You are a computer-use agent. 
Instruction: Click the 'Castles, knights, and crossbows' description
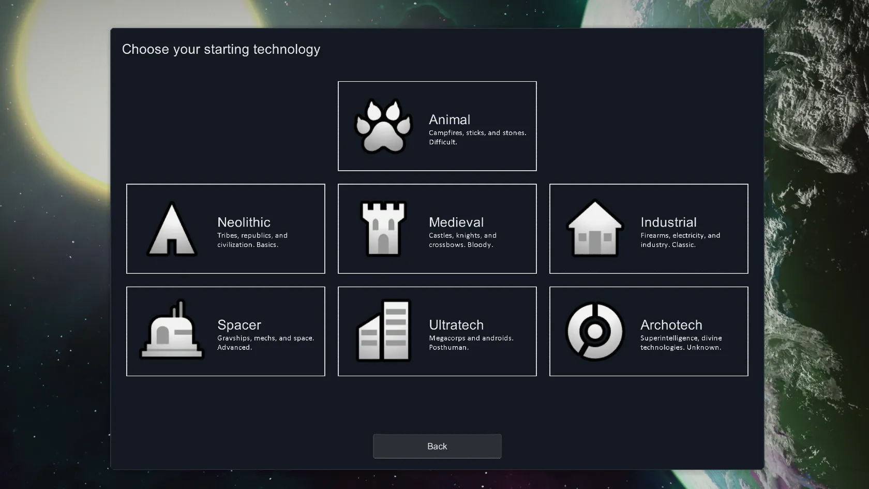462,240
